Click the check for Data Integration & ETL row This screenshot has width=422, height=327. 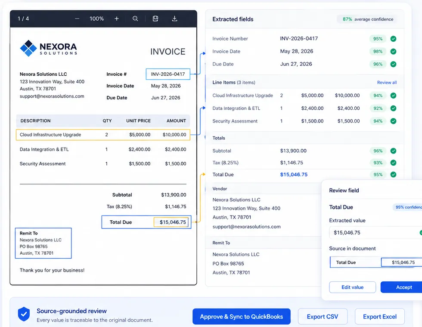393,108
